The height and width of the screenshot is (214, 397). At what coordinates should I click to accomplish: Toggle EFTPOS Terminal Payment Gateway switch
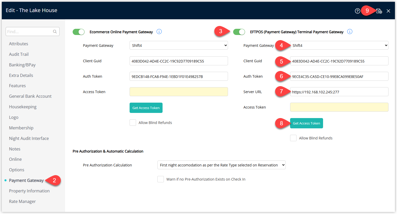click(x=239, y=32)
